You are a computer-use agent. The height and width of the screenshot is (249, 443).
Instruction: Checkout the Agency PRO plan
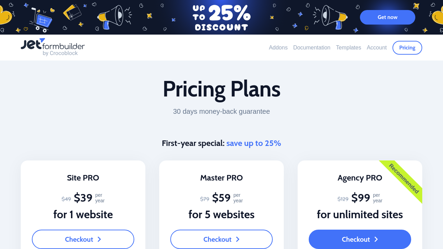[360, 239]
